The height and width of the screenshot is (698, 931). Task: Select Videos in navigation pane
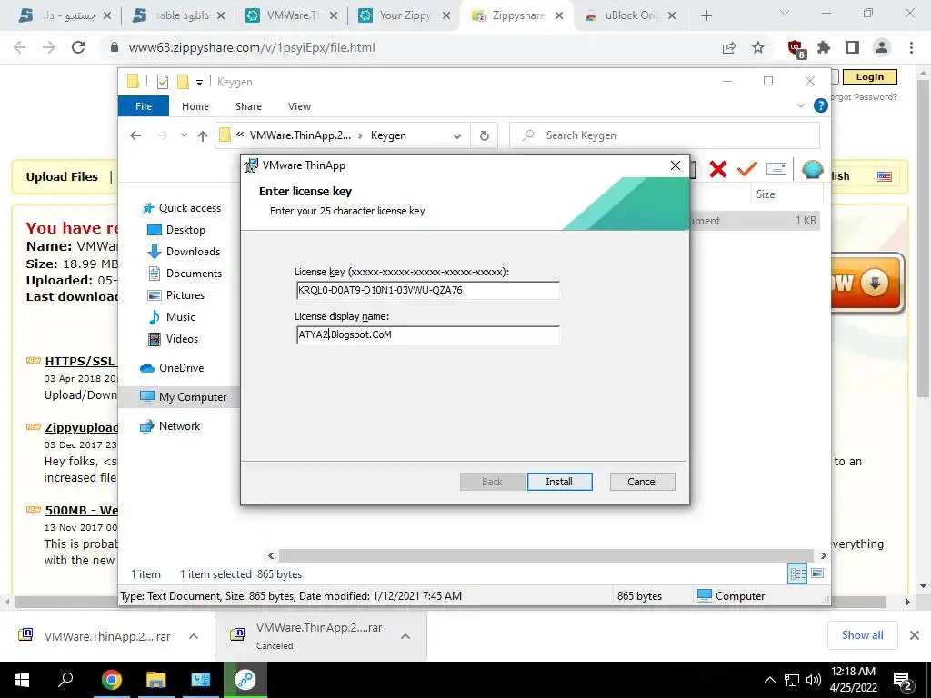173,339
